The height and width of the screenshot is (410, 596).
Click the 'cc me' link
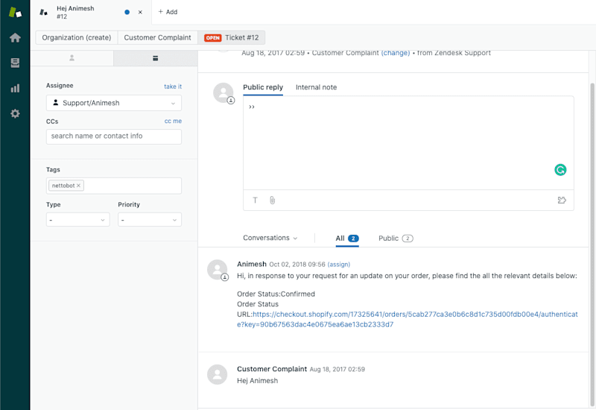click(x=173, y=121)
